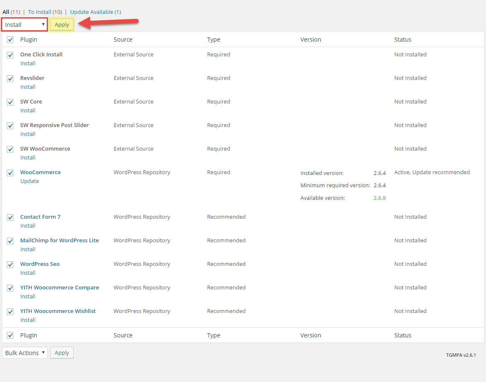Install MailChimp for WordPress Lite

tap(28, 249)
